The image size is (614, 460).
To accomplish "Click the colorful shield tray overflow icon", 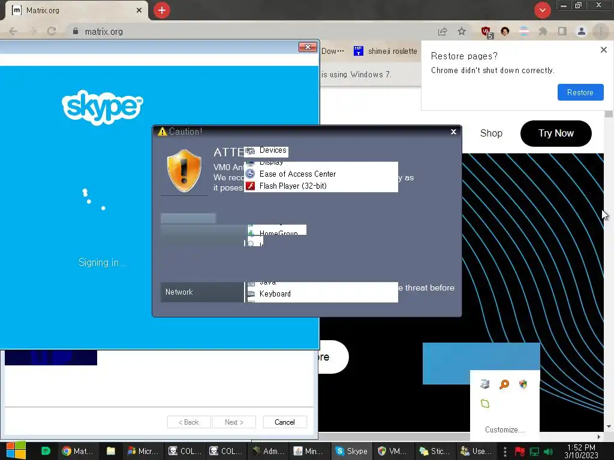I will click(x=523, y=384).
